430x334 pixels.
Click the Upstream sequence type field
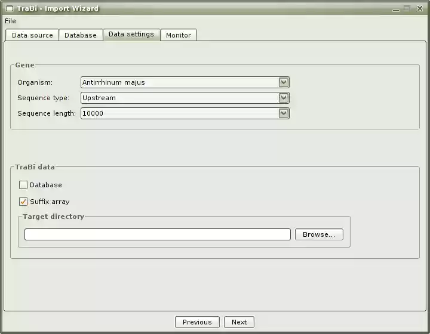coord(185,98)
